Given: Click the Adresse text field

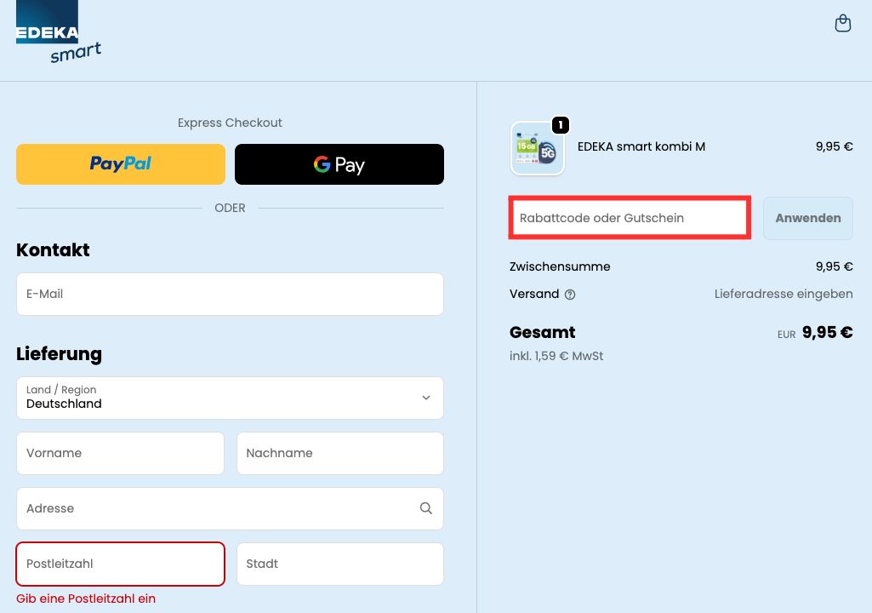Looking at the screenshot, I should tap(213, 508).
